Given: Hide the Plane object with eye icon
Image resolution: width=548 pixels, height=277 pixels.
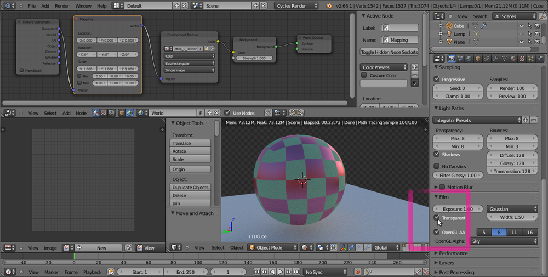Looking at the screenshot, I should coord(521,42).
